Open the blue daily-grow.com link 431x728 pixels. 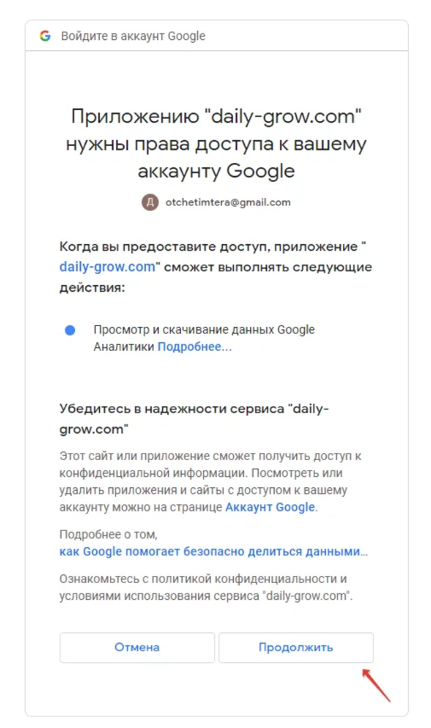click(107, 267)
